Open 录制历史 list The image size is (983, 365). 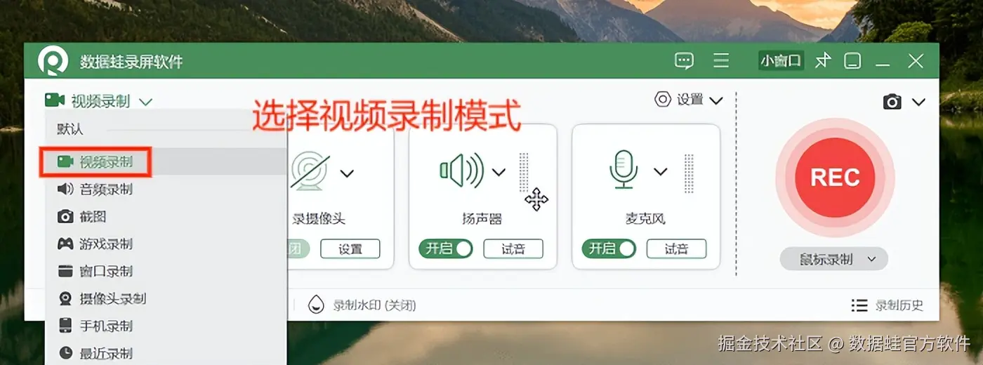point(888,305)
